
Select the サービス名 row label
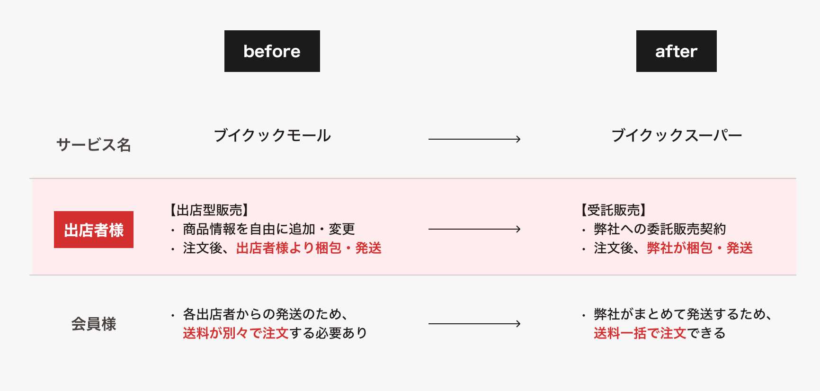click(94, 144)
